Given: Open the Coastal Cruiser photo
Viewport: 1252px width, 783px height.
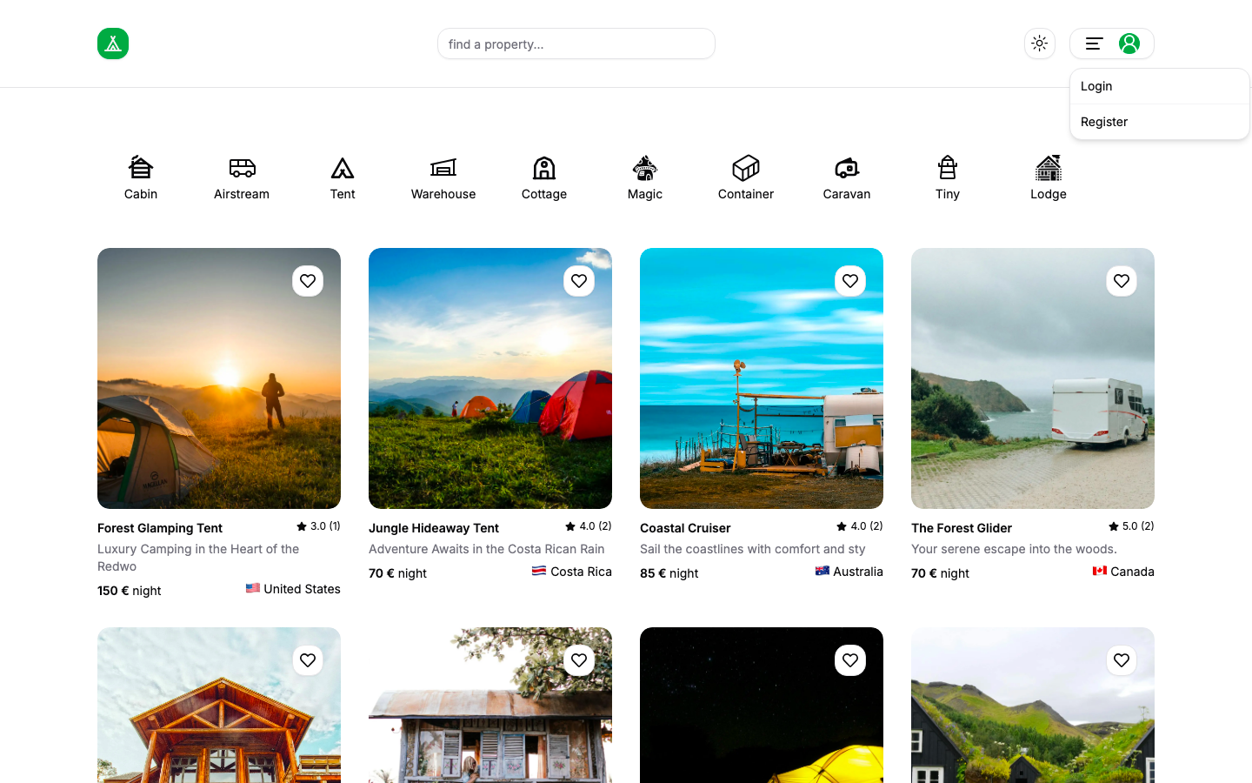Looking at the screenshot, I should [x=762, y=378].
